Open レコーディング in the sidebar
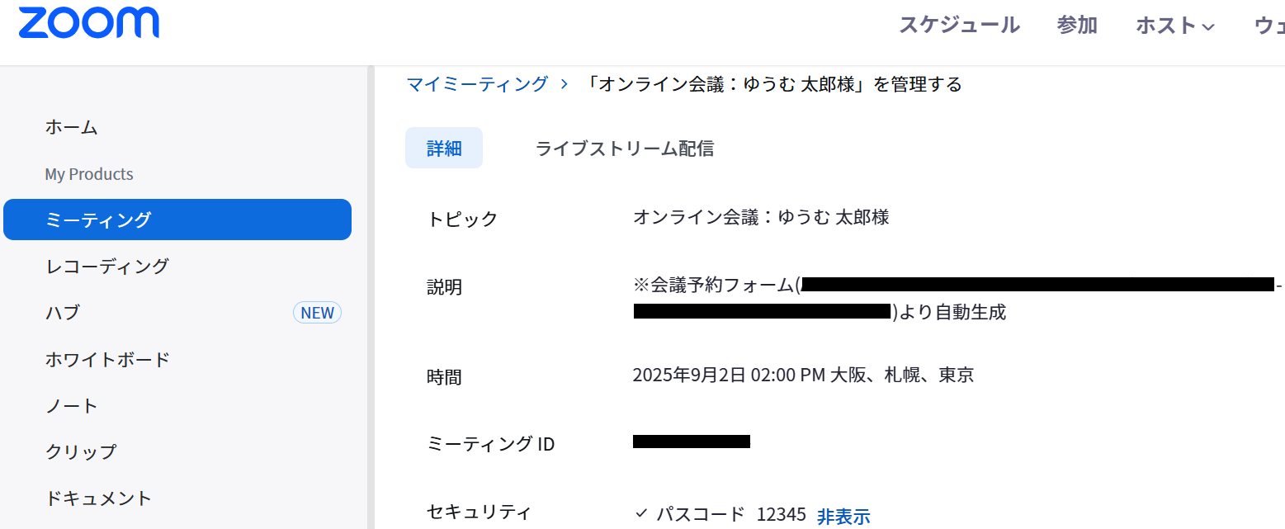 click(107, 267)
